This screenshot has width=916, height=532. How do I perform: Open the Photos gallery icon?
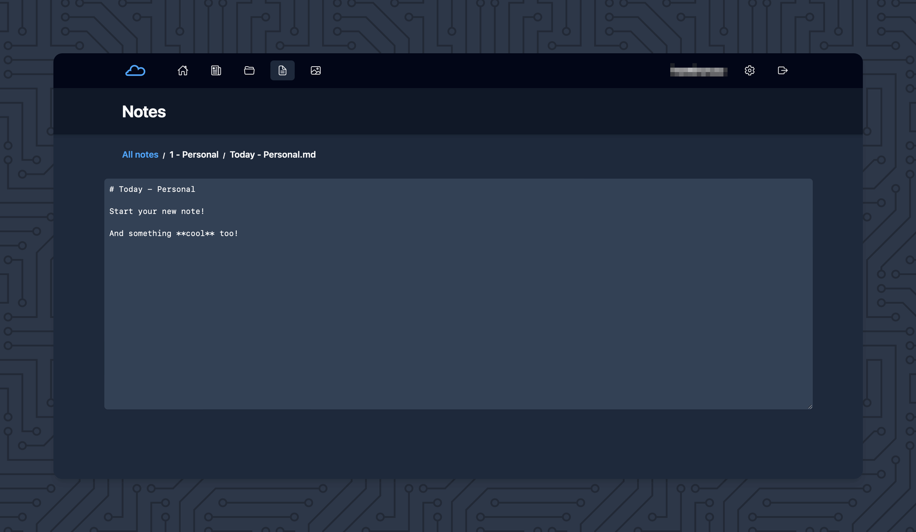pos(315,70)
